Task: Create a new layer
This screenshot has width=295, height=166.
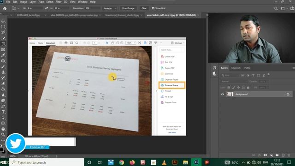Action: (x=283, y=155)
